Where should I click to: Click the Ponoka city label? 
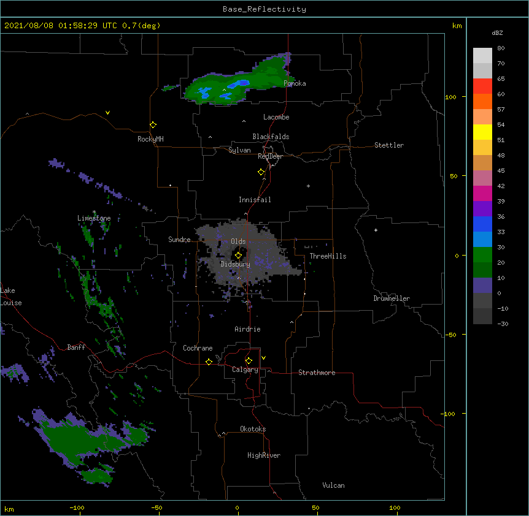coord(295,83)
